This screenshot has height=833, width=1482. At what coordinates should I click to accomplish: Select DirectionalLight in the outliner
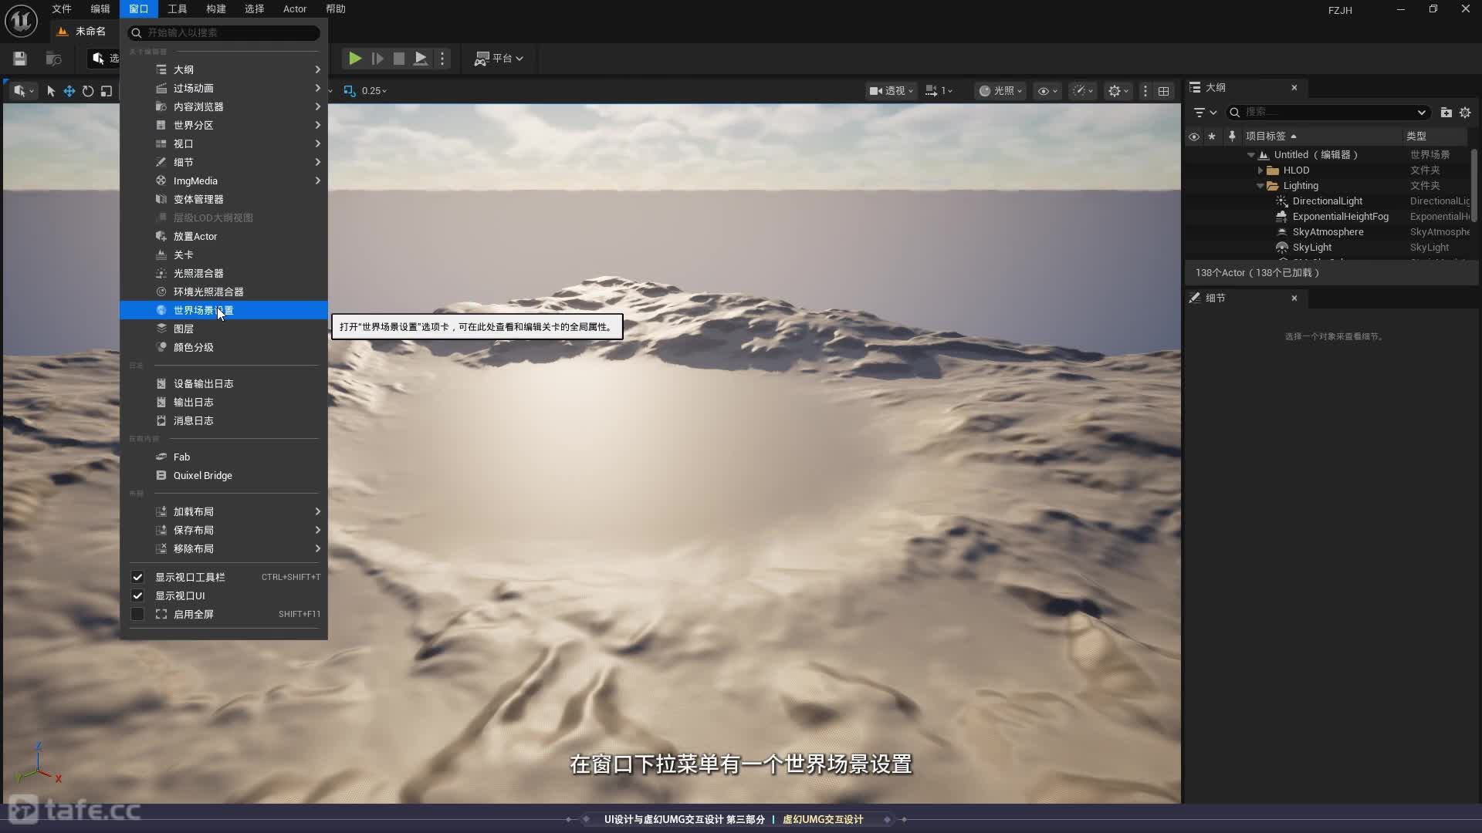pyautogui.click(x=1327, y=201)
